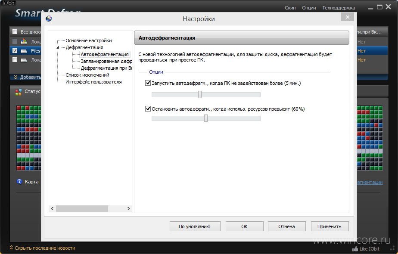Click the Автодефрагментация section header
This screenshot has height=254, width=398.
coord(241,38)
